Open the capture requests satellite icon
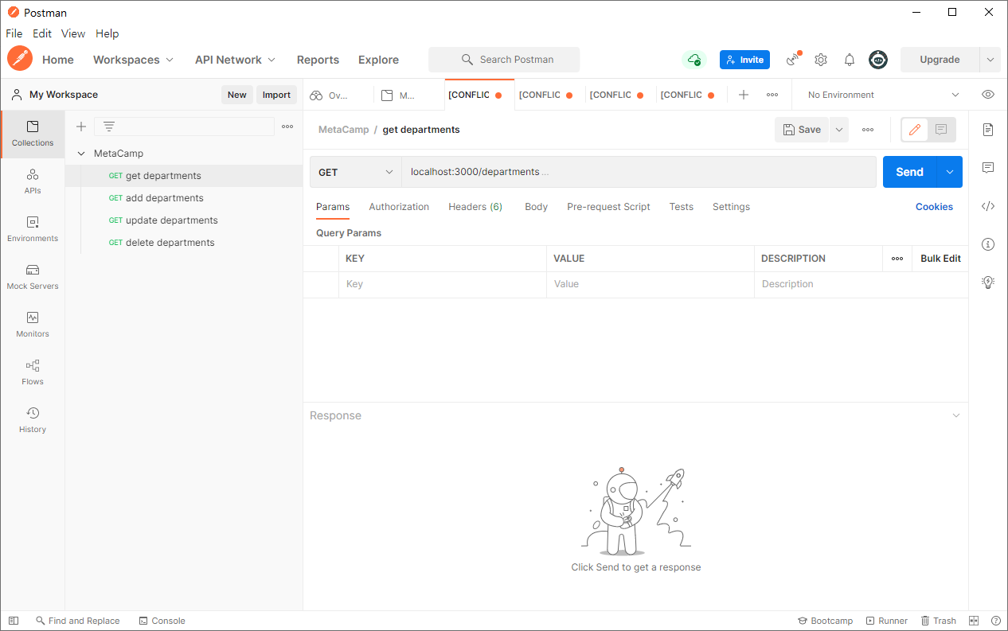The width and height of the screenshot is (1008, 631). [x=793, y=60]
